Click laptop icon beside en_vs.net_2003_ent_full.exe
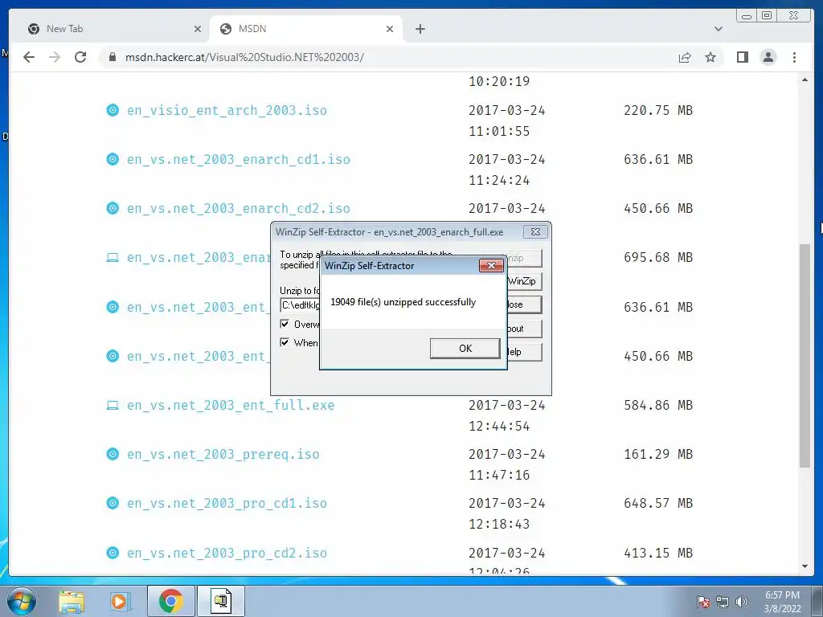Image resolution: width=823 pixels, height=617 pixels. coord(113,405)
